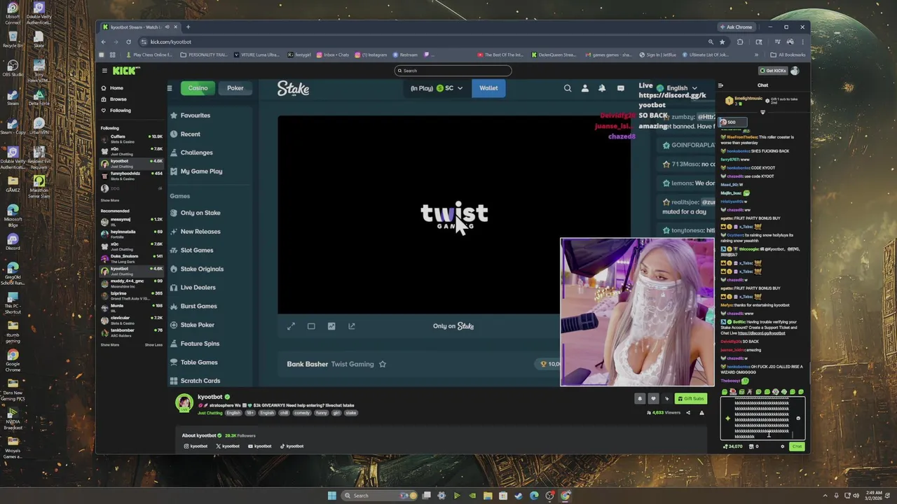This screenshot has width=897, height=504.
Task: Open Burst Games category
Action: click(x=193, y=306)
